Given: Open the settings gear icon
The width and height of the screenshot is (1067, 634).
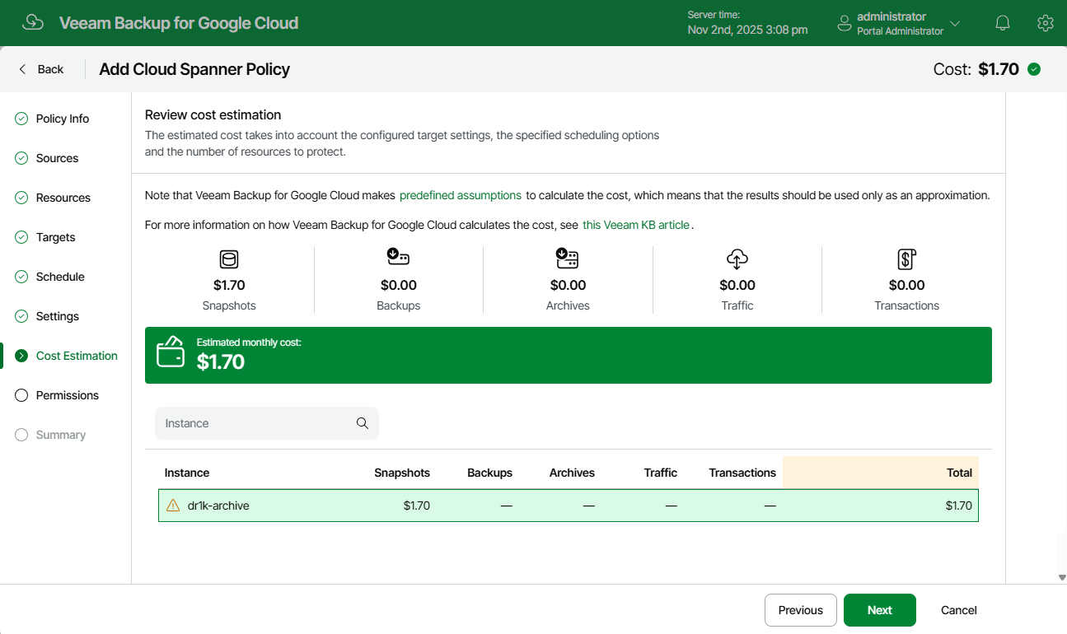Looking at the screenshot, I should click(1046, 23).
